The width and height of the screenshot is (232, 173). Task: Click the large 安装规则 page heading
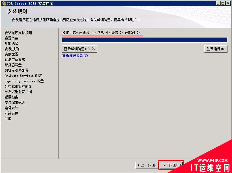coord(17,11)
